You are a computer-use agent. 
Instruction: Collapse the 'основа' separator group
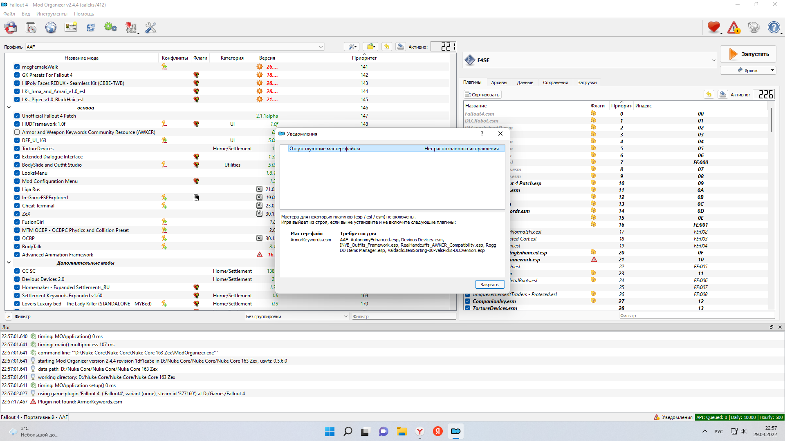pyautogui.click(x=9, y=108)
